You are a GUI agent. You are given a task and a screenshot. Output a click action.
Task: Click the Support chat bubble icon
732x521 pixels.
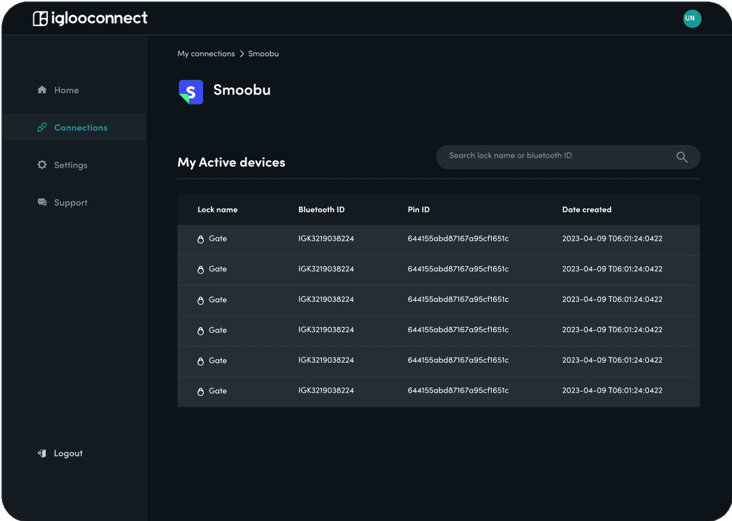(42, 202)
